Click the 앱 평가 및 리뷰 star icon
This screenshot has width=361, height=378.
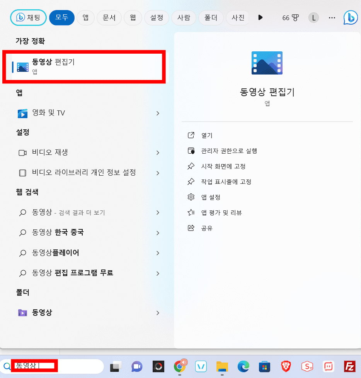point(191,212)
